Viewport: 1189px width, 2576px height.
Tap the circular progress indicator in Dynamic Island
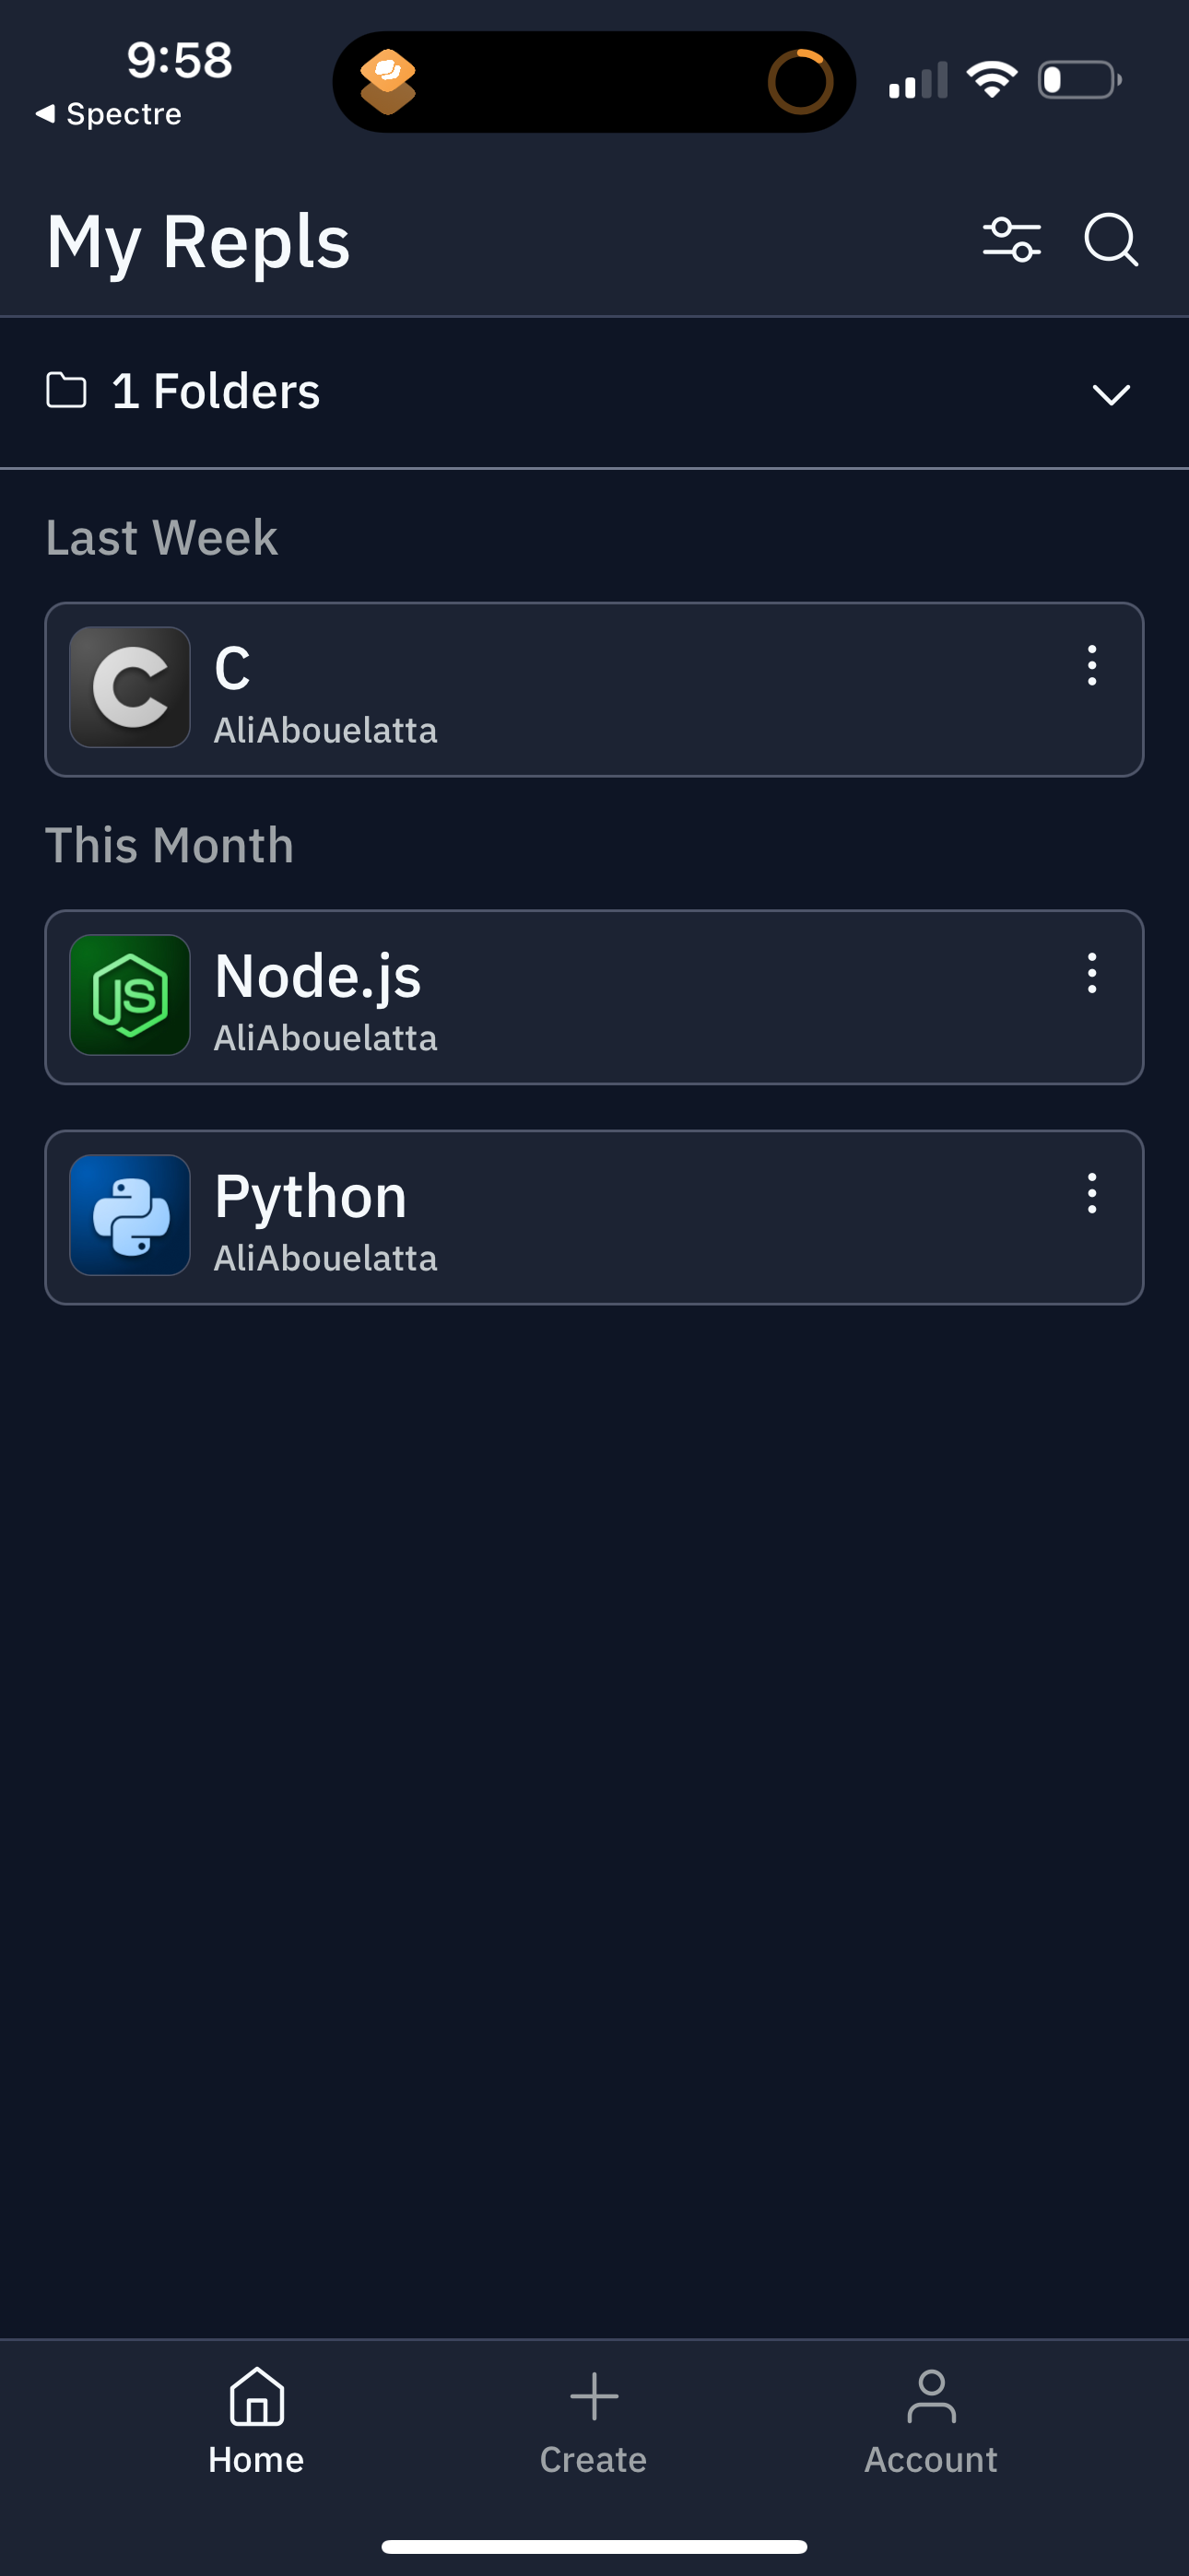(800, 82)
